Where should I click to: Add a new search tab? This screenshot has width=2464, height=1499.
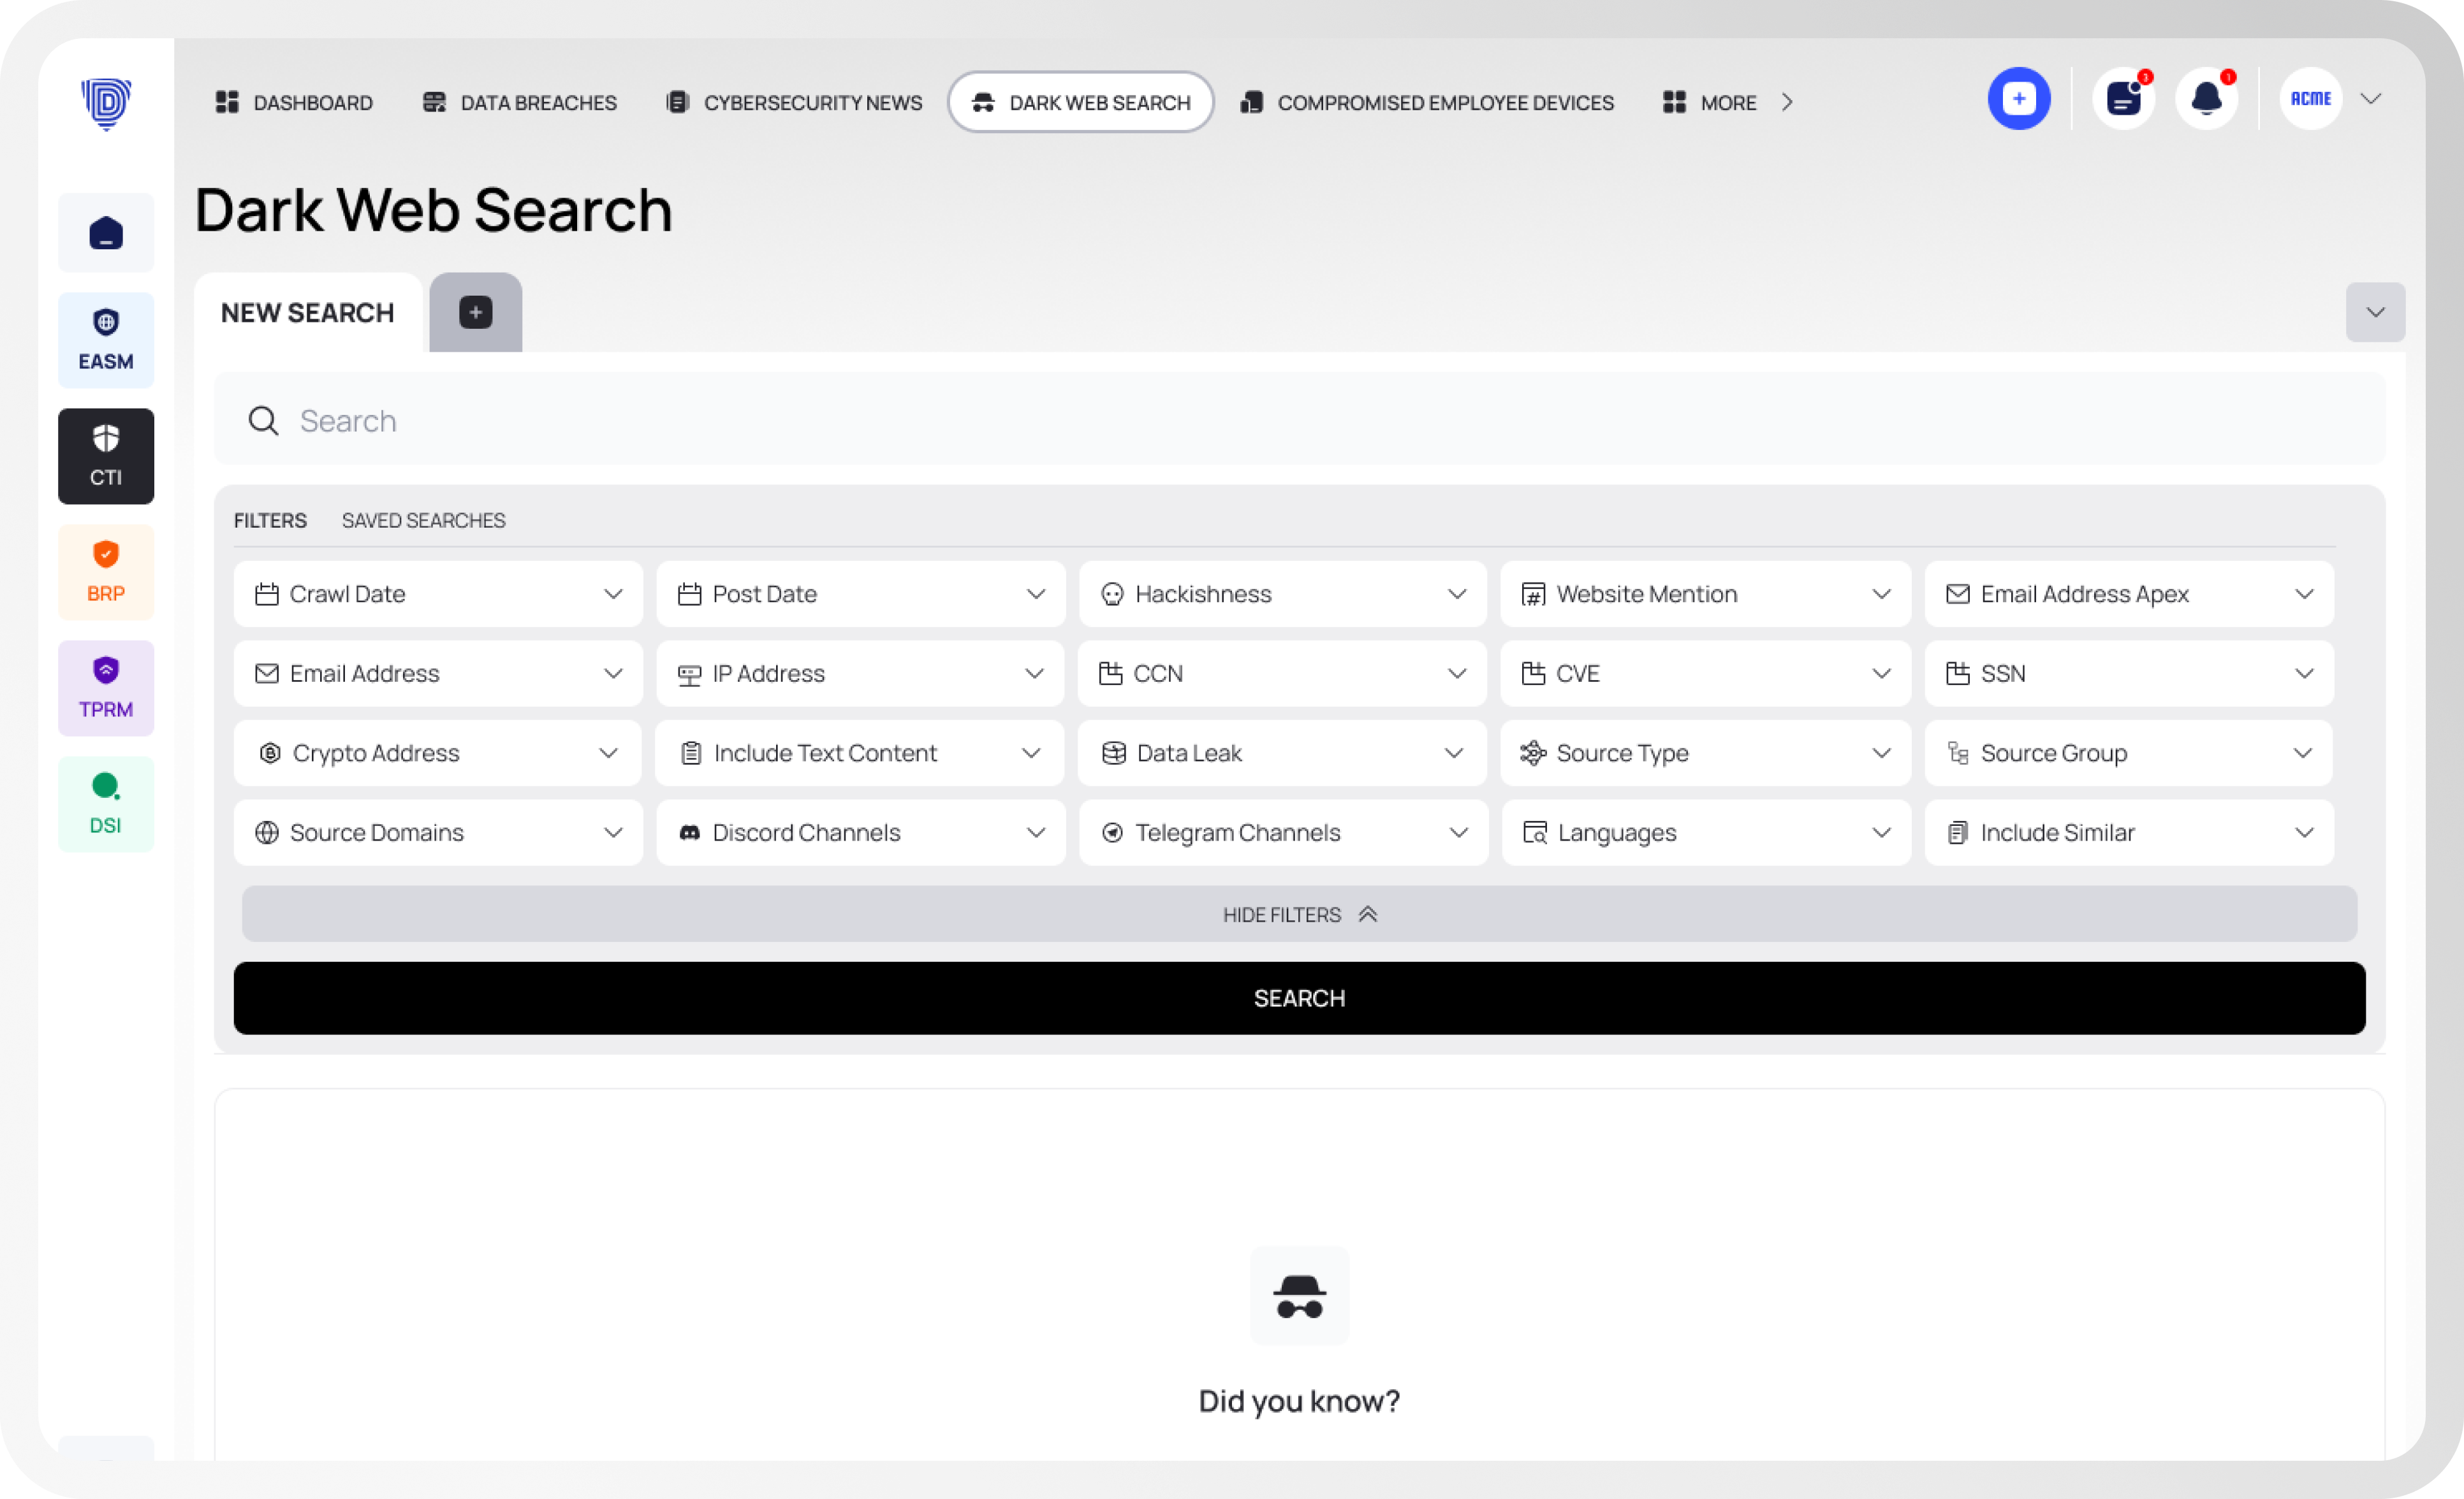(x=475, y=313)
